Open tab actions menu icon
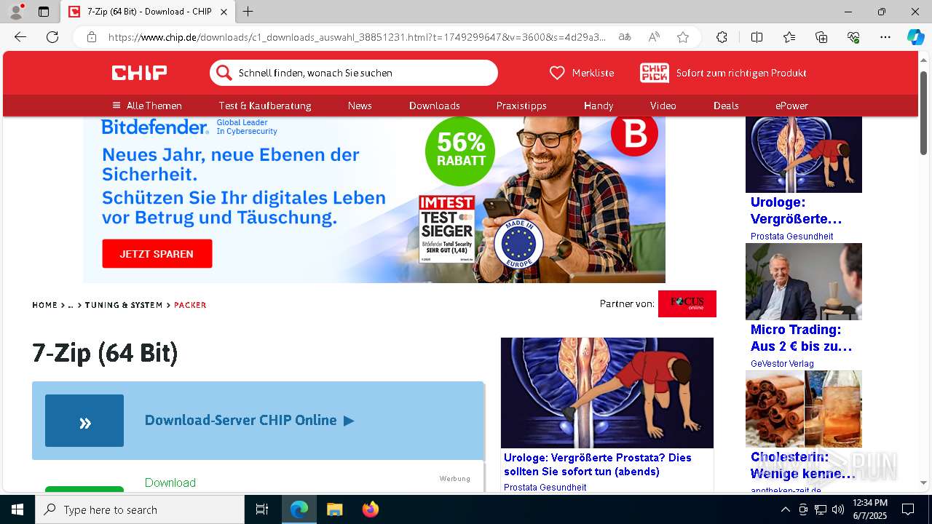The height and width of the screenshot is (524, 932). click(44, 12)
